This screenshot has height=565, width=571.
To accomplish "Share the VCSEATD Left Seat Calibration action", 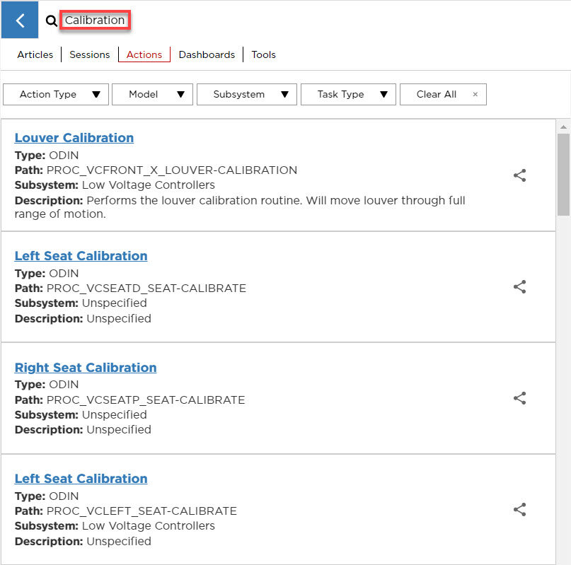I will click(x=519, y=286).
